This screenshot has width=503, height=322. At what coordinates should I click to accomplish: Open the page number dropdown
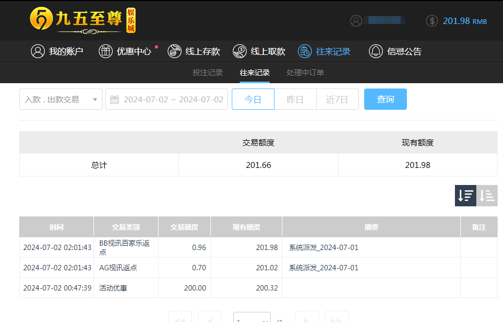point(252,319)
